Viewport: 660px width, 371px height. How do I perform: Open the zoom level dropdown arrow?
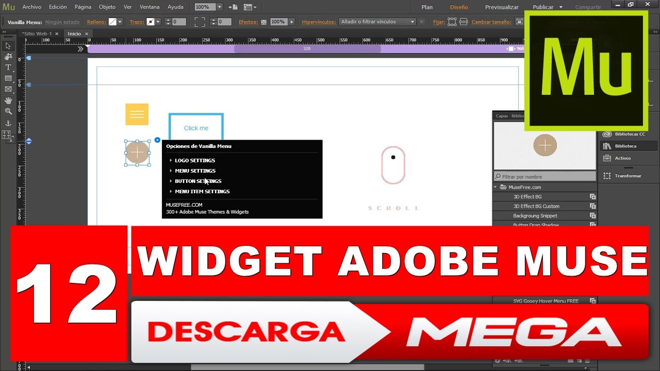point(219,7)
